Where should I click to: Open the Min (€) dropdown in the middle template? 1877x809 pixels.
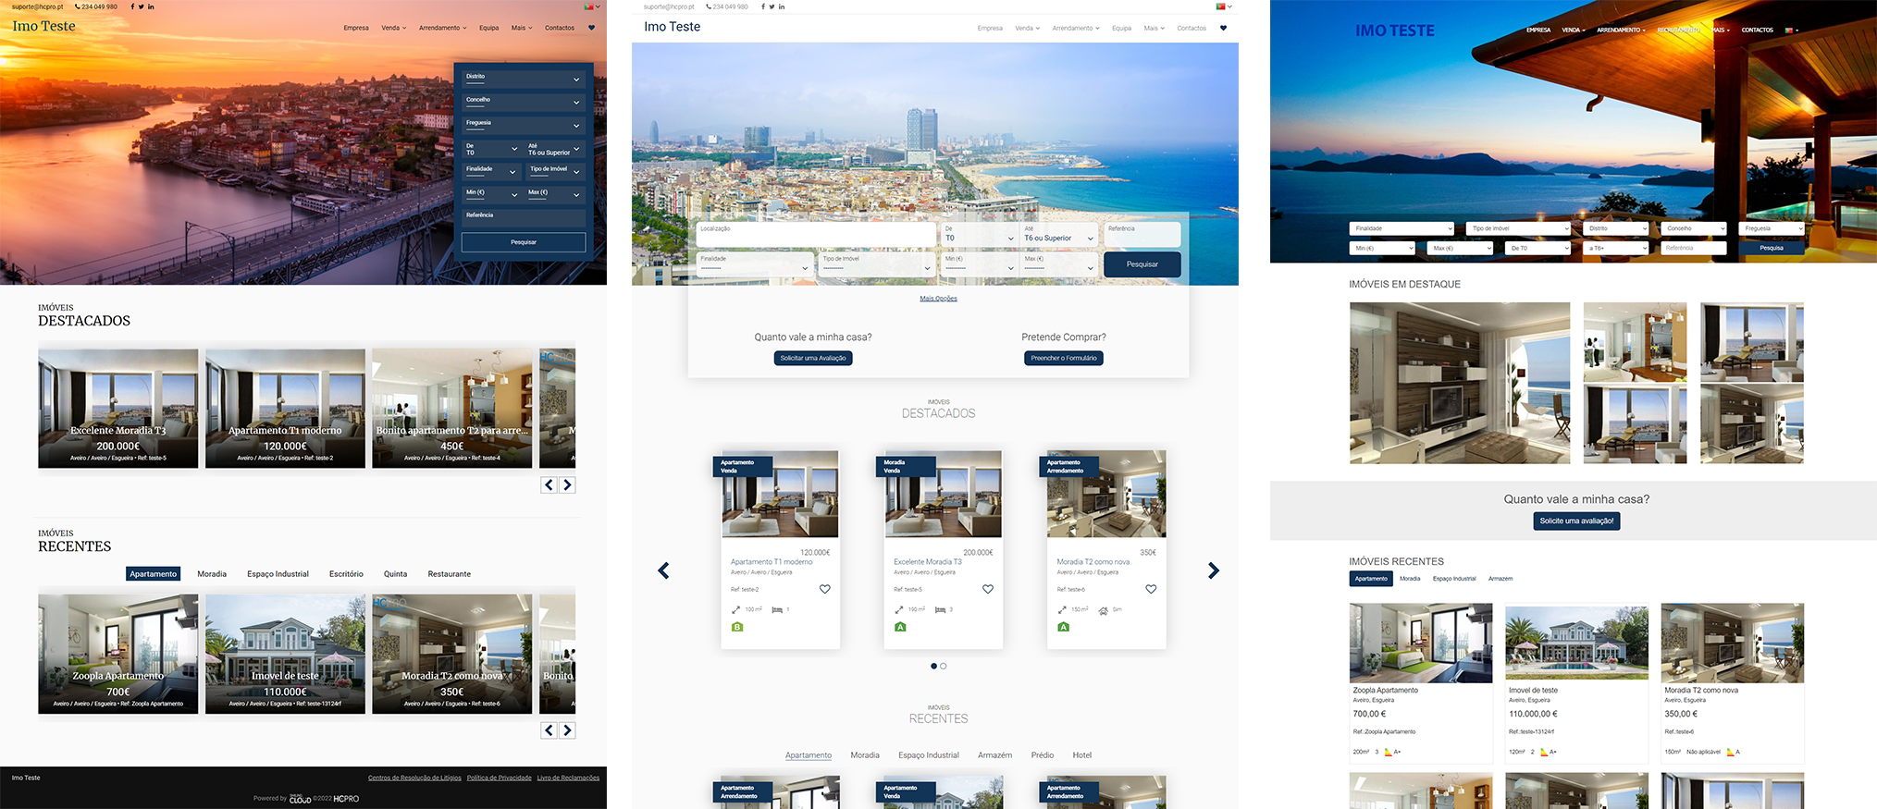(979, 263)
